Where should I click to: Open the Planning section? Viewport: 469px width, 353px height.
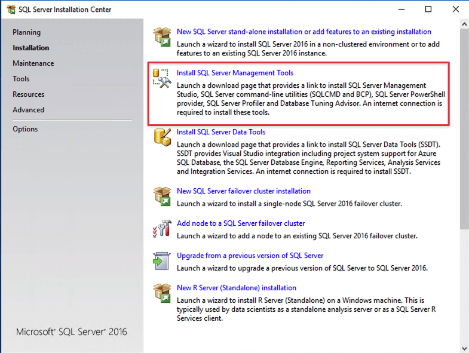pyautogui.click(x=27, y=32)
